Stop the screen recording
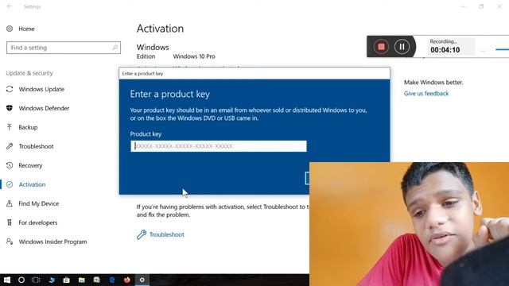509x286 pixels. [381, 47]
